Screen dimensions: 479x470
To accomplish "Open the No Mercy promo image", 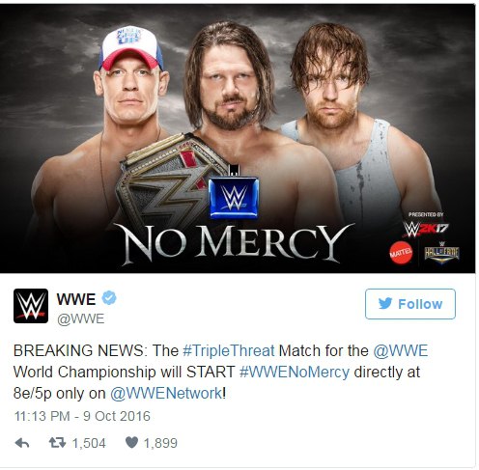I will pyautogui.click(x=238, y=139).
